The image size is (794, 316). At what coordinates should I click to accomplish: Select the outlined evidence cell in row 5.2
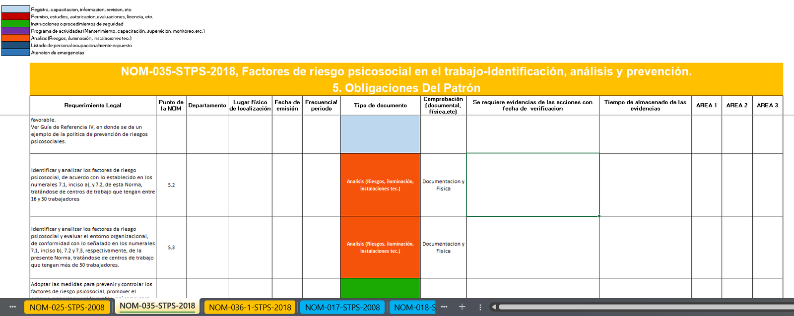(532, 185)
